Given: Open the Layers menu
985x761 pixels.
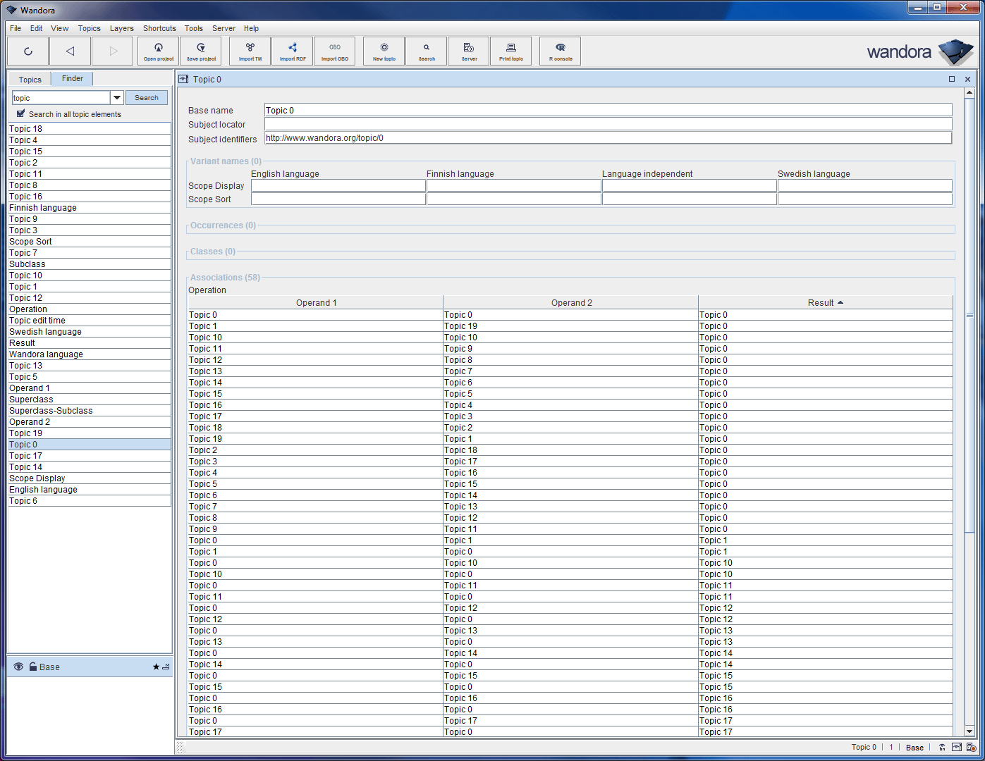Looking at the screenshot, I should [121, 28].
